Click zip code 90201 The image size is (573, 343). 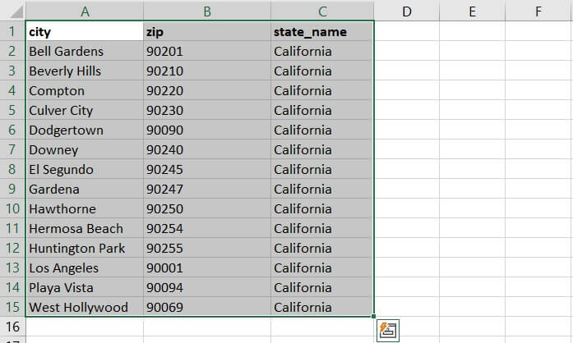(x=207, y=51)
